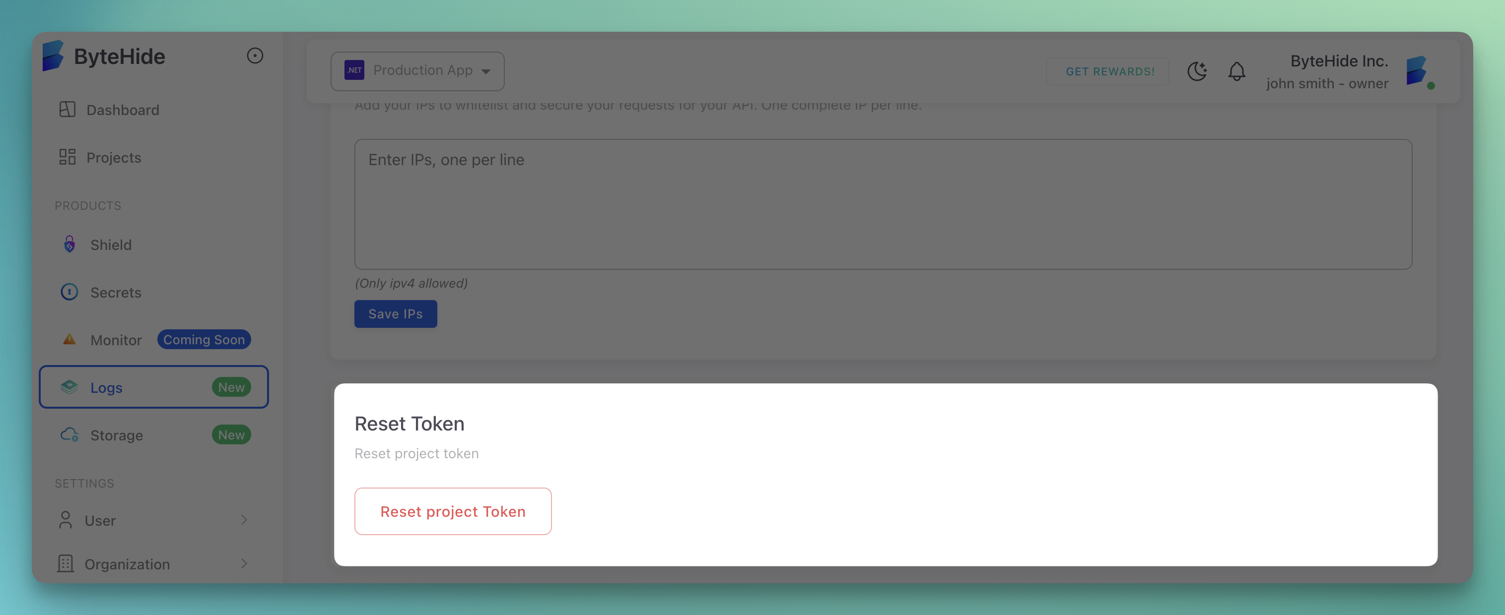1505x615 pixels.
Task: Select the Logs layers icon
Action: (69, 387)
